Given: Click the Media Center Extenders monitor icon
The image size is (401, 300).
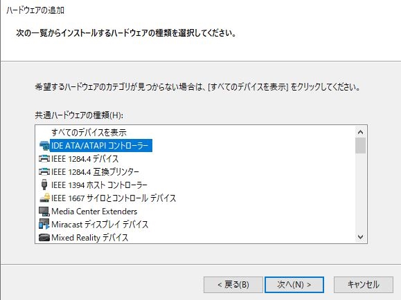Looking at the screenshot, I should click(x=44, y=211).
